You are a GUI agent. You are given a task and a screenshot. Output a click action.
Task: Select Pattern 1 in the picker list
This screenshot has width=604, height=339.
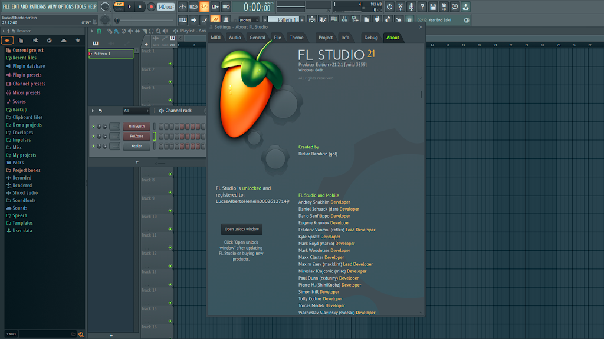point(111,54)
